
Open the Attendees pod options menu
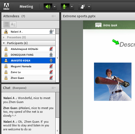pos(54,16)
